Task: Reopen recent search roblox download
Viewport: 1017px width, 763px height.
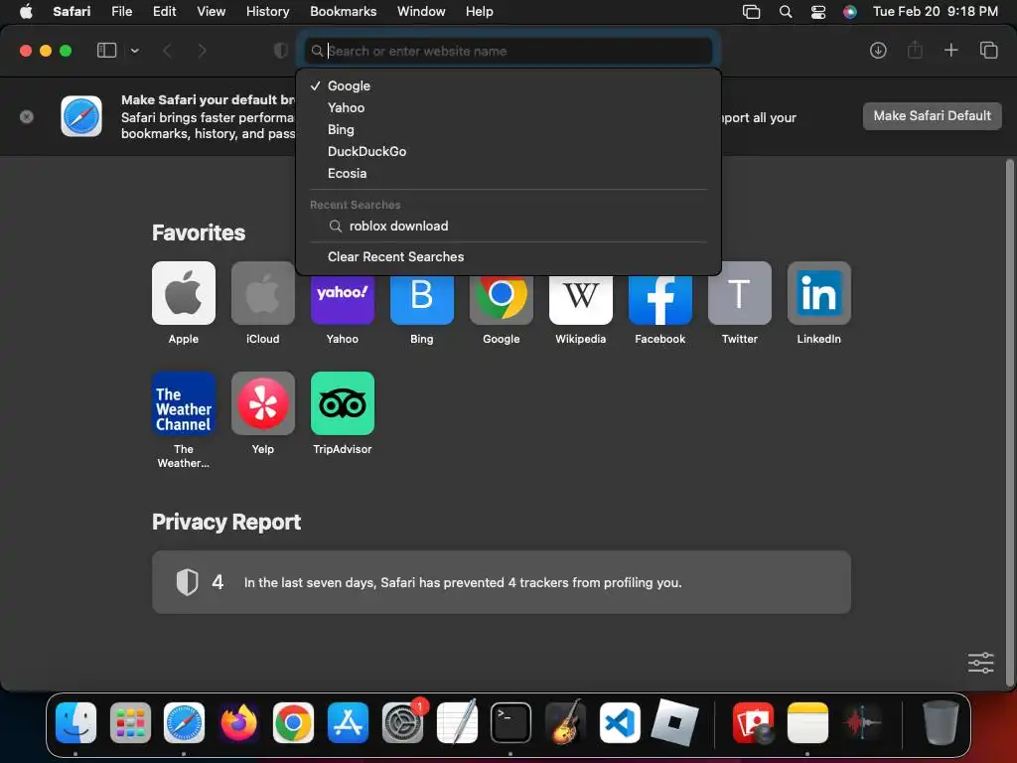Action: 508,226
